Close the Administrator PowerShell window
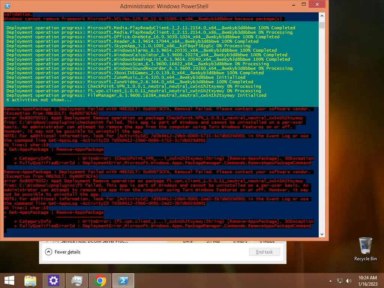Viewport: 384px width, 288px height. point(317,4)
